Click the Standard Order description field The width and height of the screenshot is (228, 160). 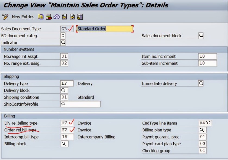tap(105, 29)
